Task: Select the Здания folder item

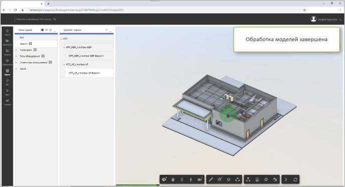Action: coord(36,43)
